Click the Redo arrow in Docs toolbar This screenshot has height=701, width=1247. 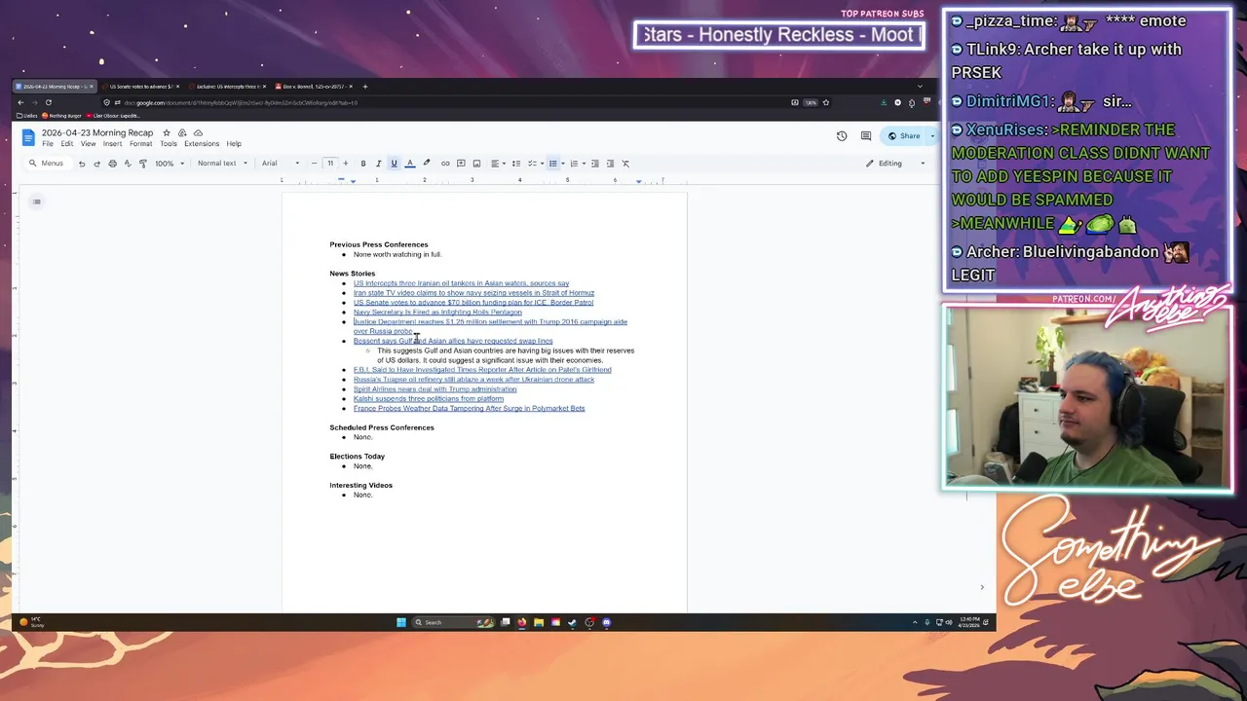coord(96,164)
